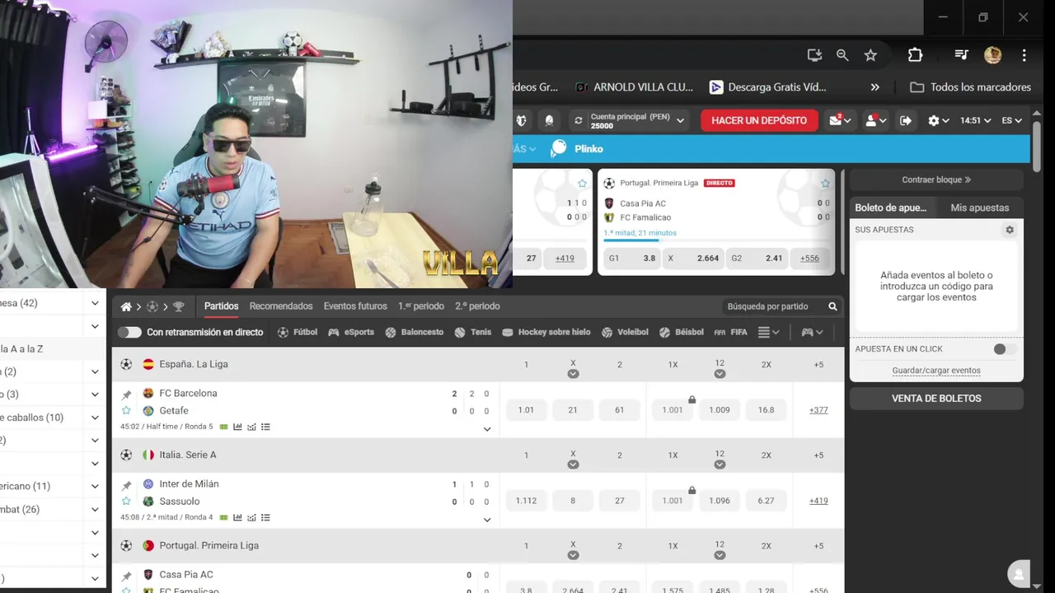The height and width of the screenshot is (593, 1055).
Task: Filter by Fútbol sport
Action: coord(298,332)
